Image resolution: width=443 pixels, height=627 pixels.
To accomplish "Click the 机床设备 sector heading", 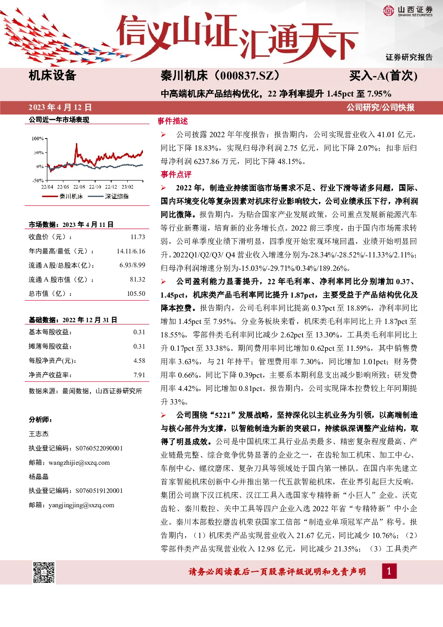I will coord(53,76).
